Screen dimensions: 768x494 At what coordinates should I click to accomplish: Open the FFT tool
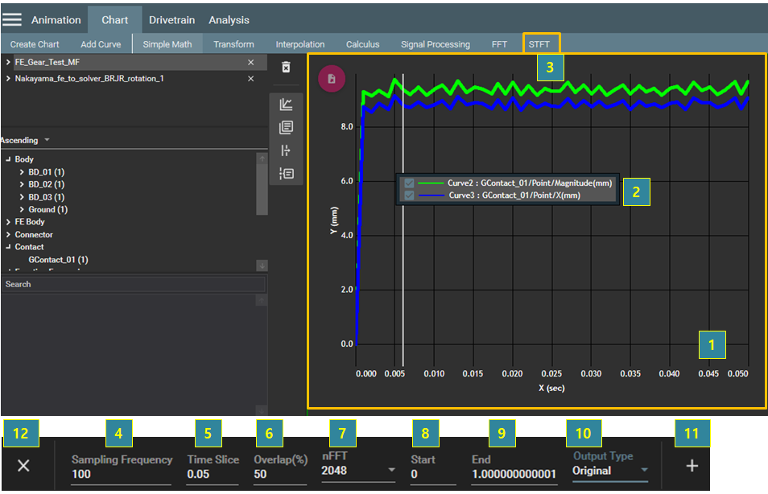pyautogui.click(x=499, y=44)
